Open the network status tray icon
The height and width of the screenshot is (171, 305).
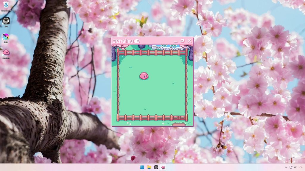(x=291, y=167)
